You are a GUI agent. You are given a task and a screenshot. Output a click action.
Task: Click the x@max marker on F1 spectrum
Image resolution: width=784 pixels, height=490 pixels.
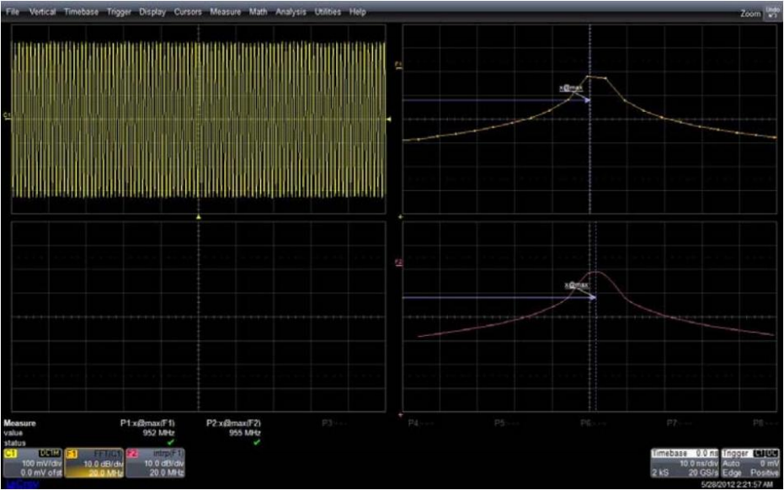571,88
